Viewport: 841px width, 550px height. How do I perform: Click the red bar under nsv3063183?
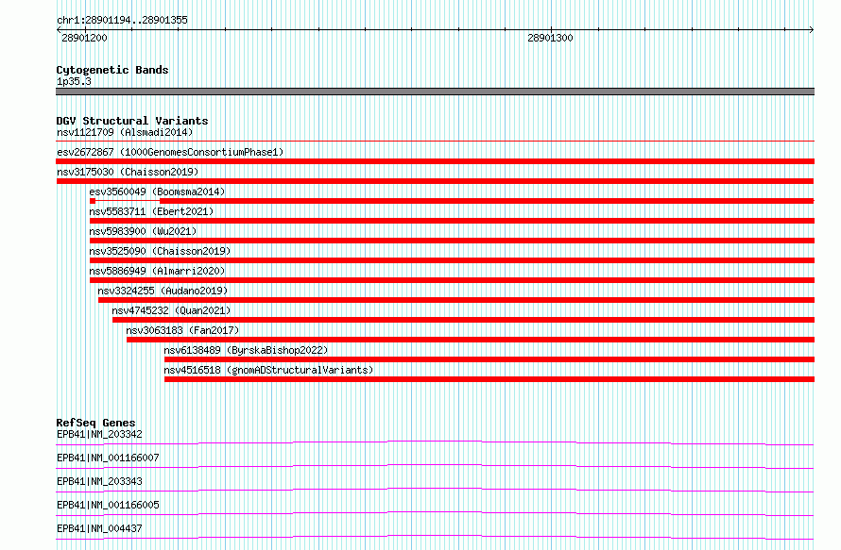[x=471, y=340]
